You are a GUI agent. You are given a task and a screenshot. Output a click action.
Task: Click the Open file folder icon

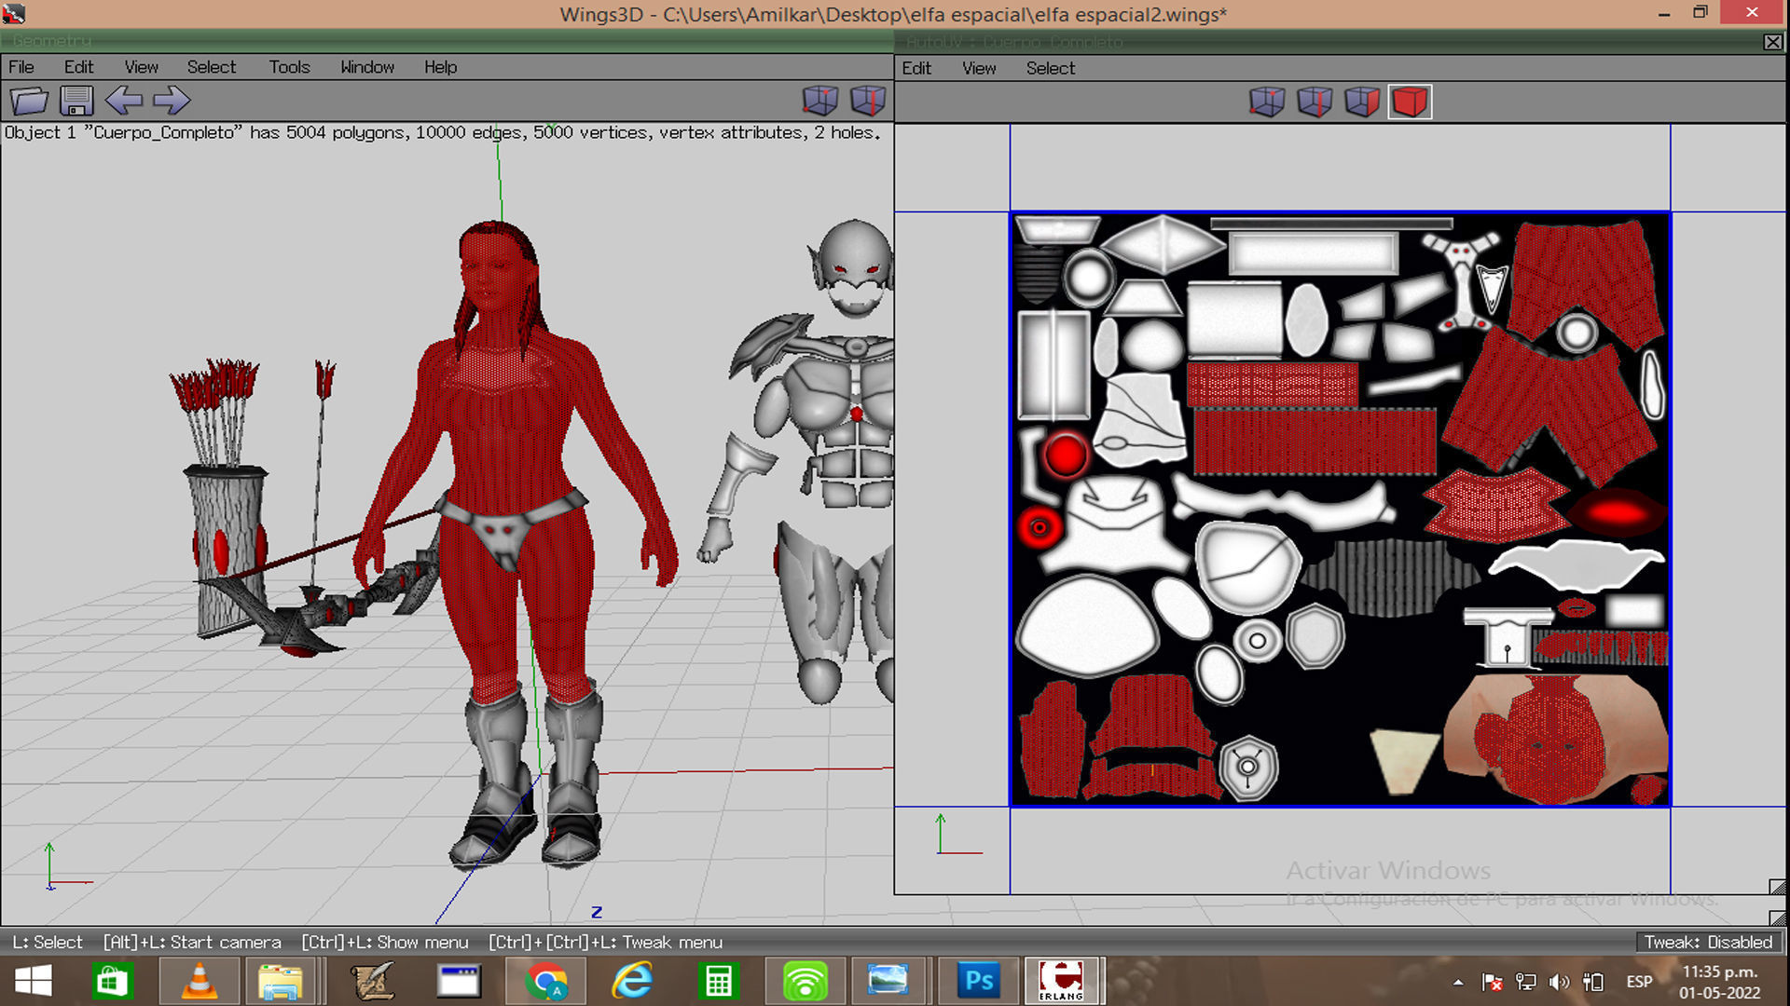coord(29,101)
